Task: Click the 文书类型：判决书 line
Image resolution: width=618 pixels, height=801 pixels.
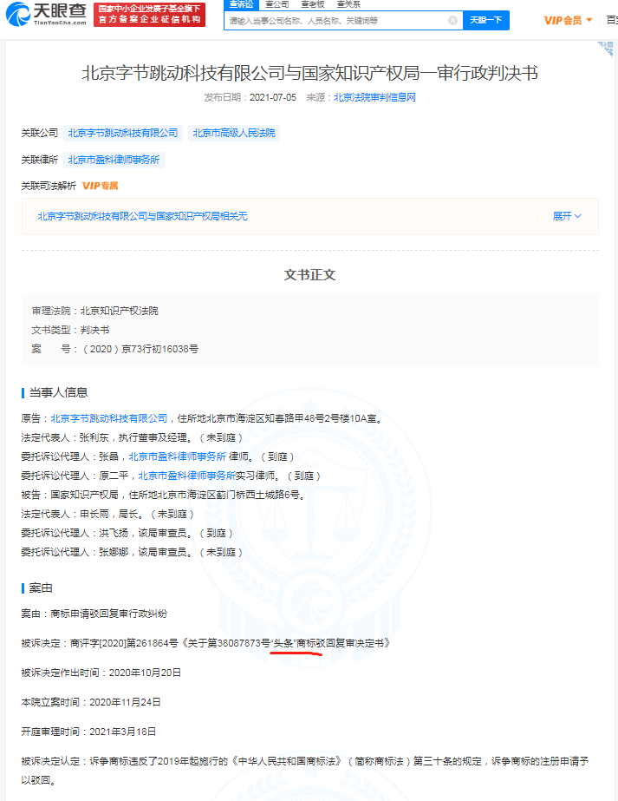Action: [70, 330]
